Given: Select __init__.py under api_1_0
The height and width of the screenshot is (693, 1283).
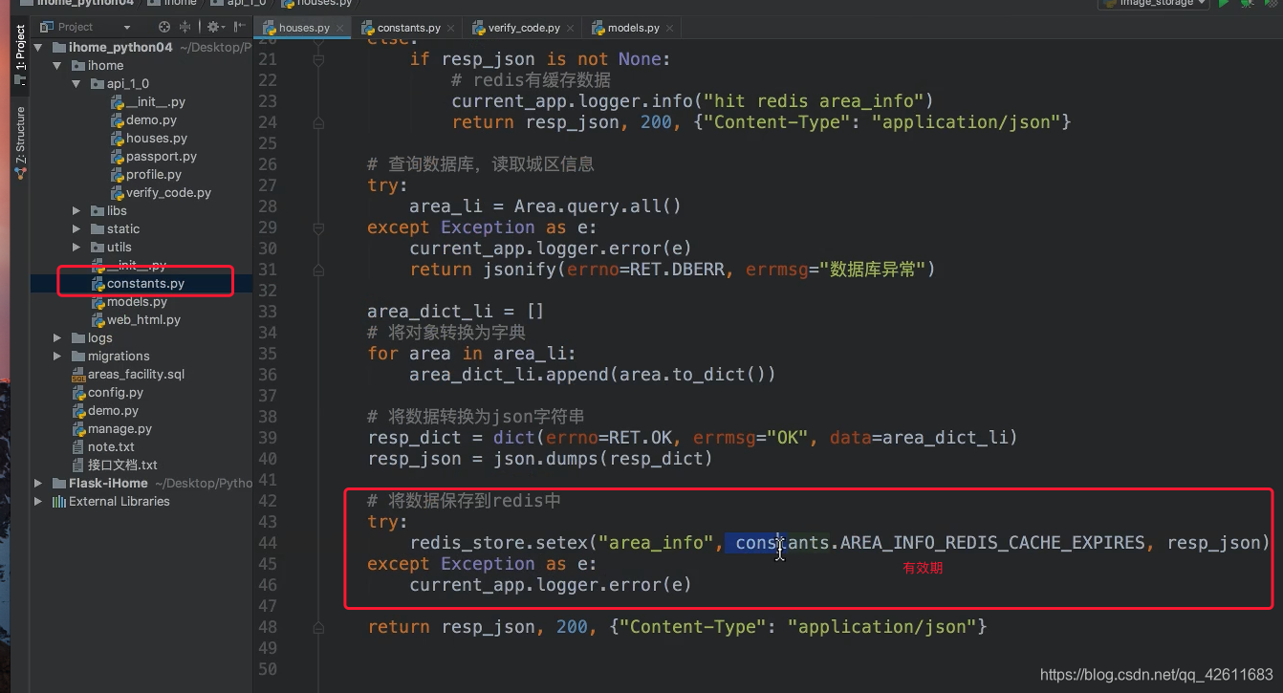Looking at the screenshot, I should (x=148, y=101).
